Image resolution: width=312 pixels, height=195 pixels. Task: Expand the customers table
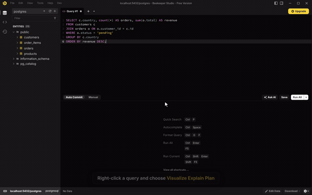[17, 37]
